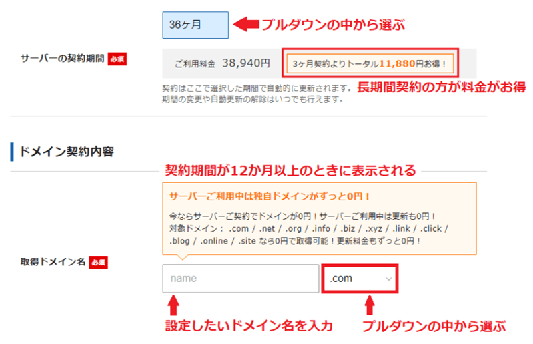Click the ご利用料金 38,940円 price display
This screenshot has width=533, height=344.
coord(223,64)
